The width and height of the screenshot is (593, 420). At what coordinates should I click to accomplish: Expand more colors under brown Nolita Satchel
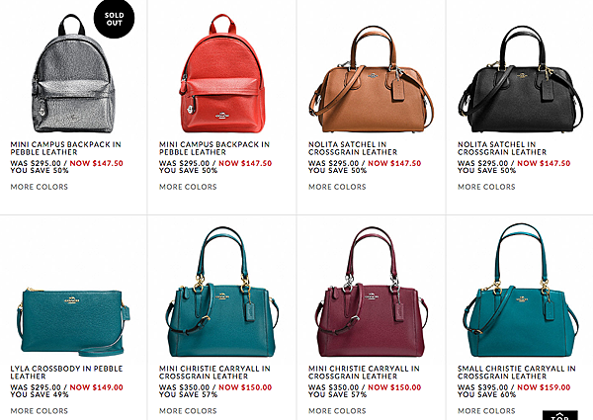click(x=337, y=187)
